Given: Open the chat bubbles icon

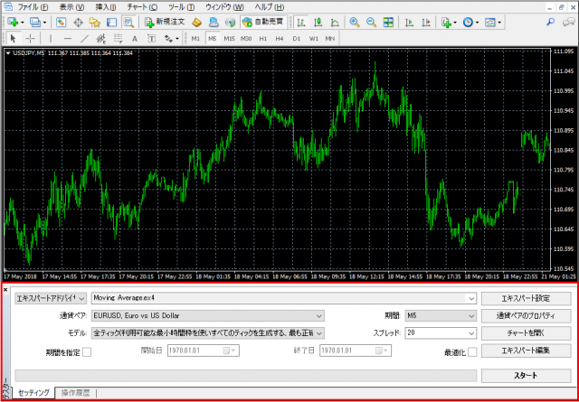Looking at the screenshot, I should coord(567,22).
